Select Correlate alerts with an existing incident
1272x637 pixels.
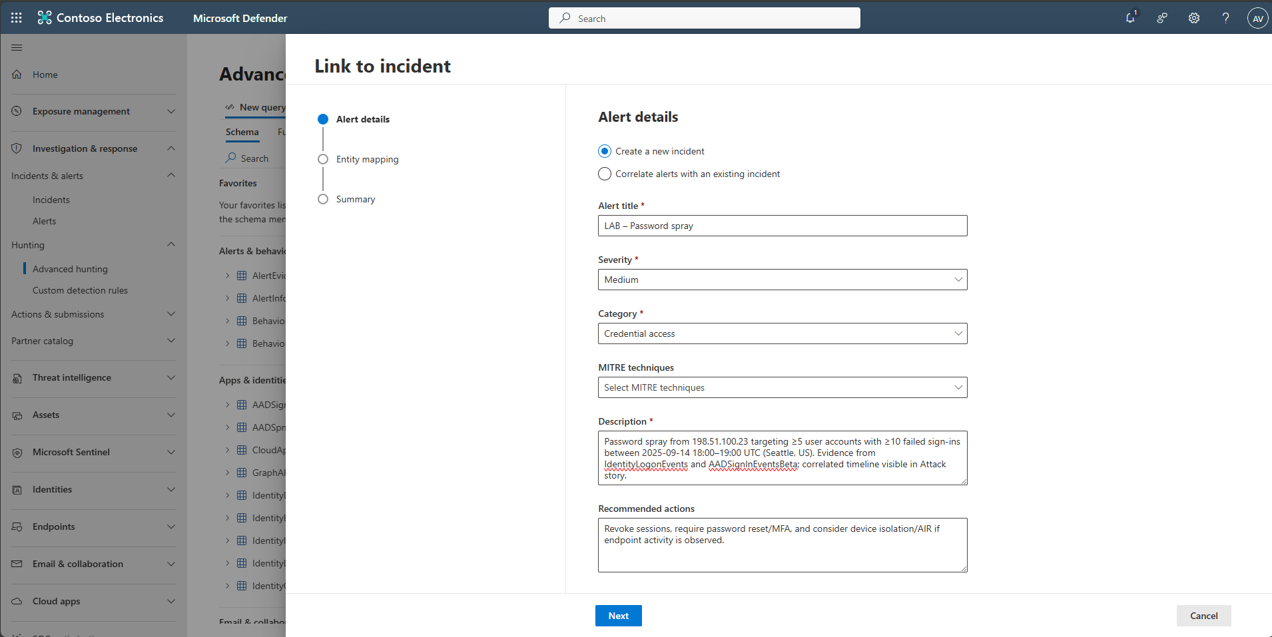coord(605,174)
